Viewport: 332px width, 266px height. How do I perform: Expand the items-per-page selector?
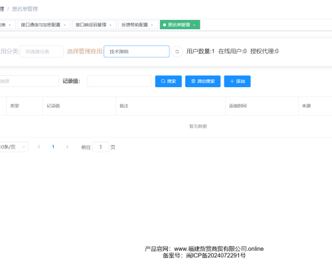(x=14, y=147)
